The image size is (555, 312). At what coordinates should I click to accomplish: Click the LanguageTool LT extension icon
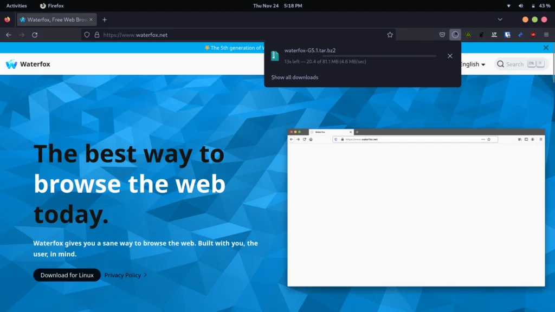[494, 34]
